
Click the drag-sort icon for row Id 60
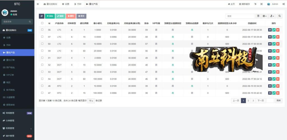click(270, 44)
